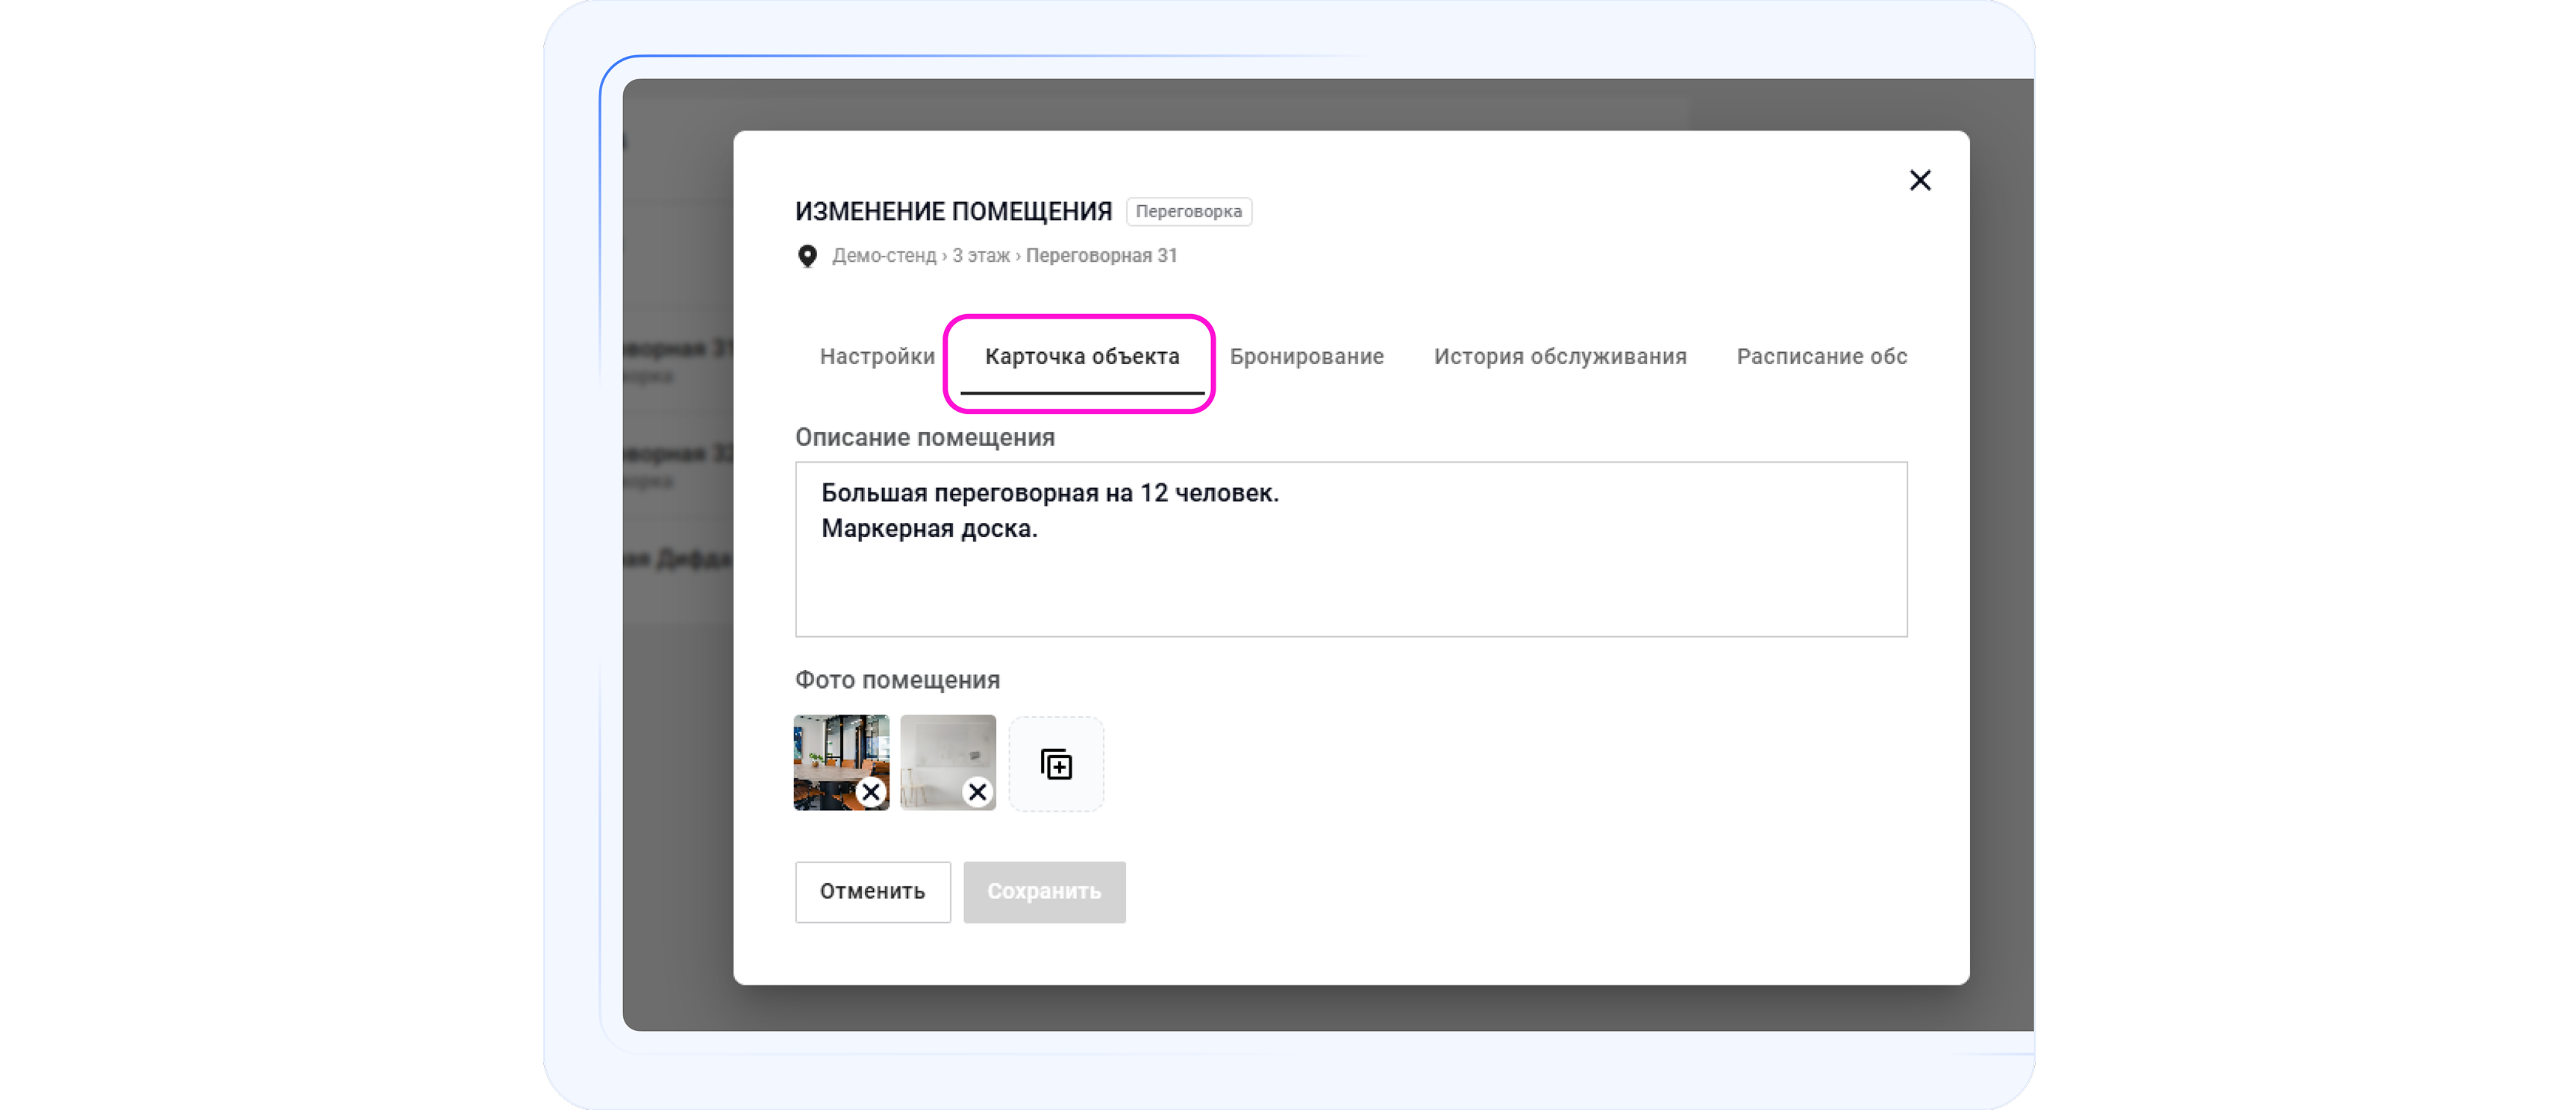This screenshot has height=1110, width=2576.
Task: Remove the second room photo
Action: pos(977,792)
